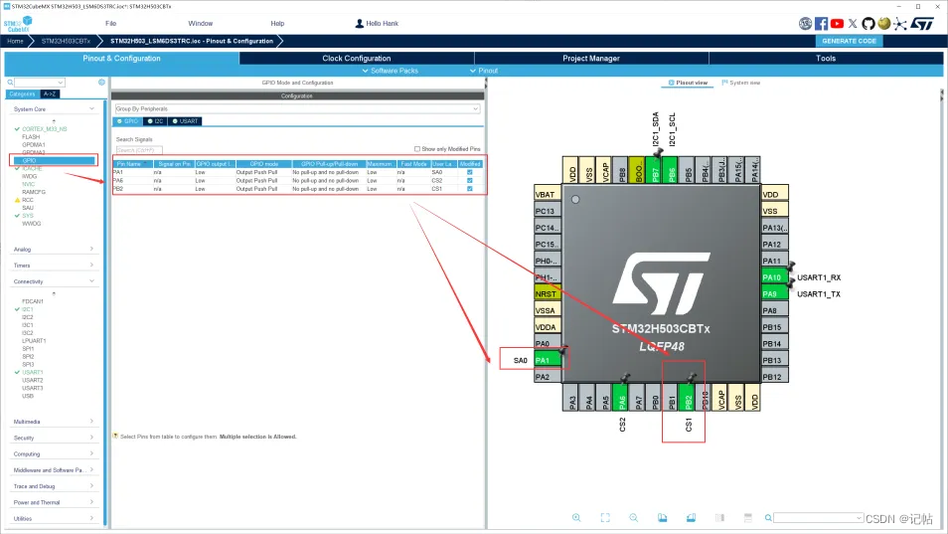
Task: Open the YouTube icon in the header
Action: (x=837, y=24)
